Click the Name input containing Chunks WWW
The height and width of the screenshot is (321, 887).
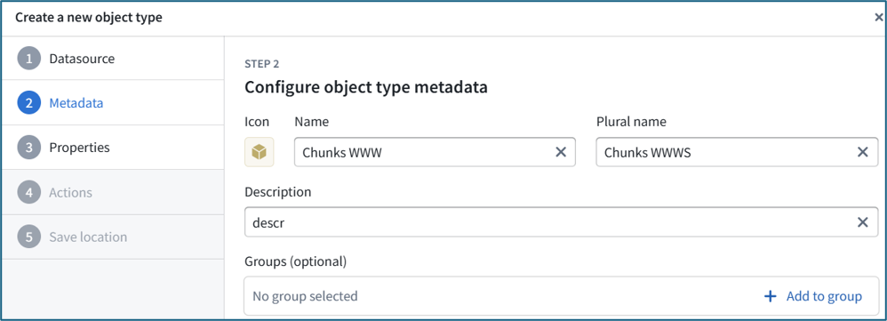coord(435,152)
